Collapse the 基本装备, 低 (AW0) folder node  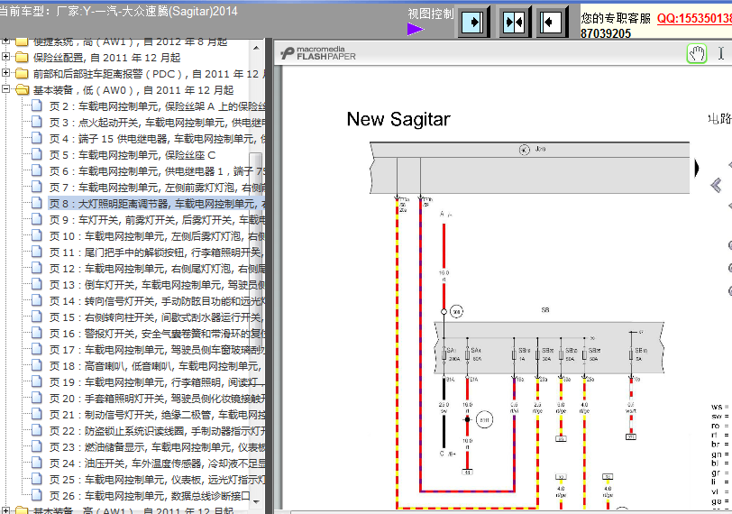click(5, 89)
